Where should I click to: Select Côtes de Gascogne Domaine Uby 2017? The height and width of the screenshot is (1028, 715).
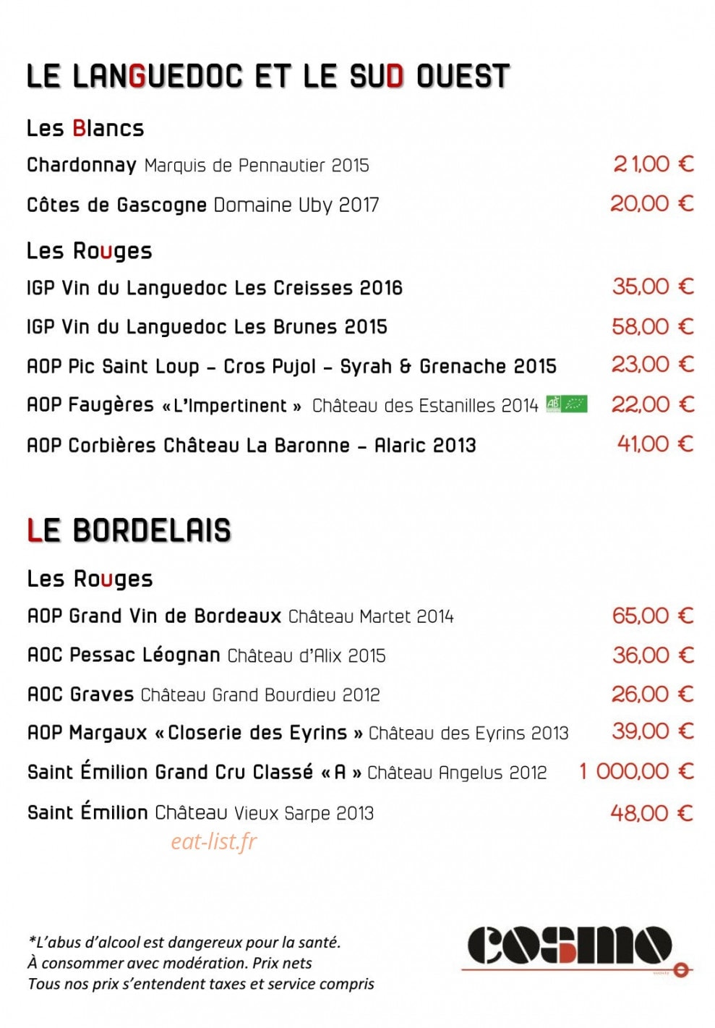203,205
